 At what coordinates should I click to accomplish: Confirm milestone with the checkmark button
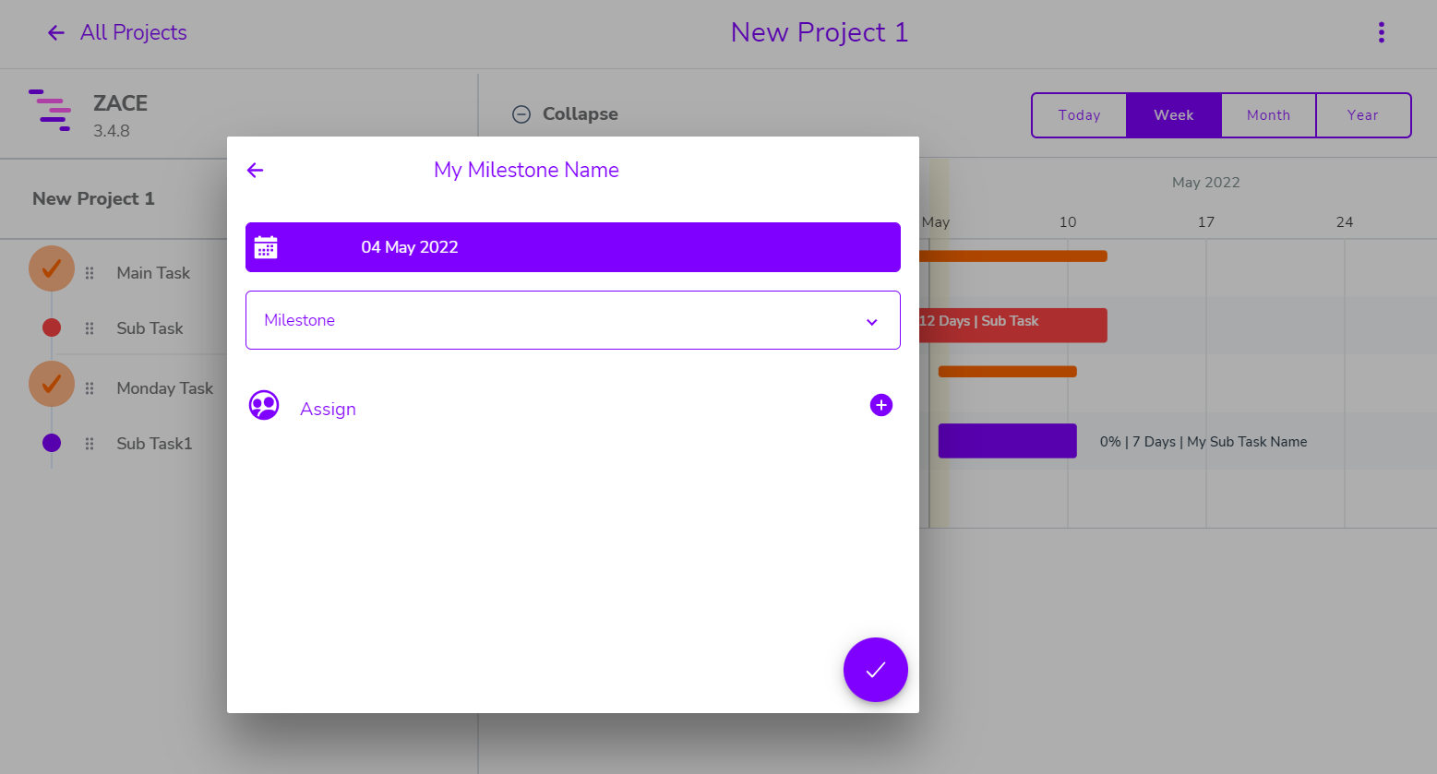click(875, 670)
